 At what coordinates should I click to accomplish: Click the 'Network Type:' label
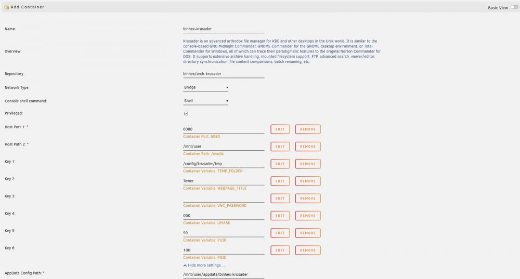coord(17,87)
